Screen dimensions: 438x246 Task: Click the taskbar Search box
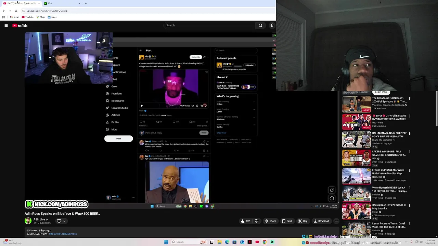click(x=189, y=242)
